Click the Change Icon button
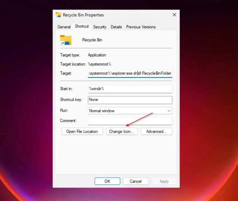238x201 pixels. 122,131
